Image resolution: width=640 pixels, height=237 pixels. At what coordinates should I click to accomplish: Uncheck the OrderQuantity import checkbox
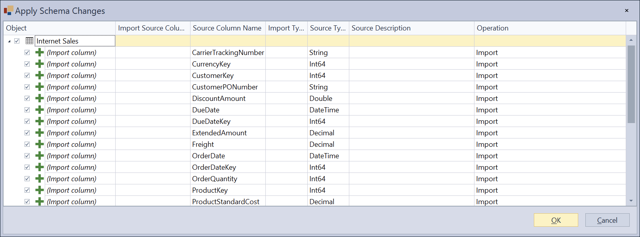[27, 178]
